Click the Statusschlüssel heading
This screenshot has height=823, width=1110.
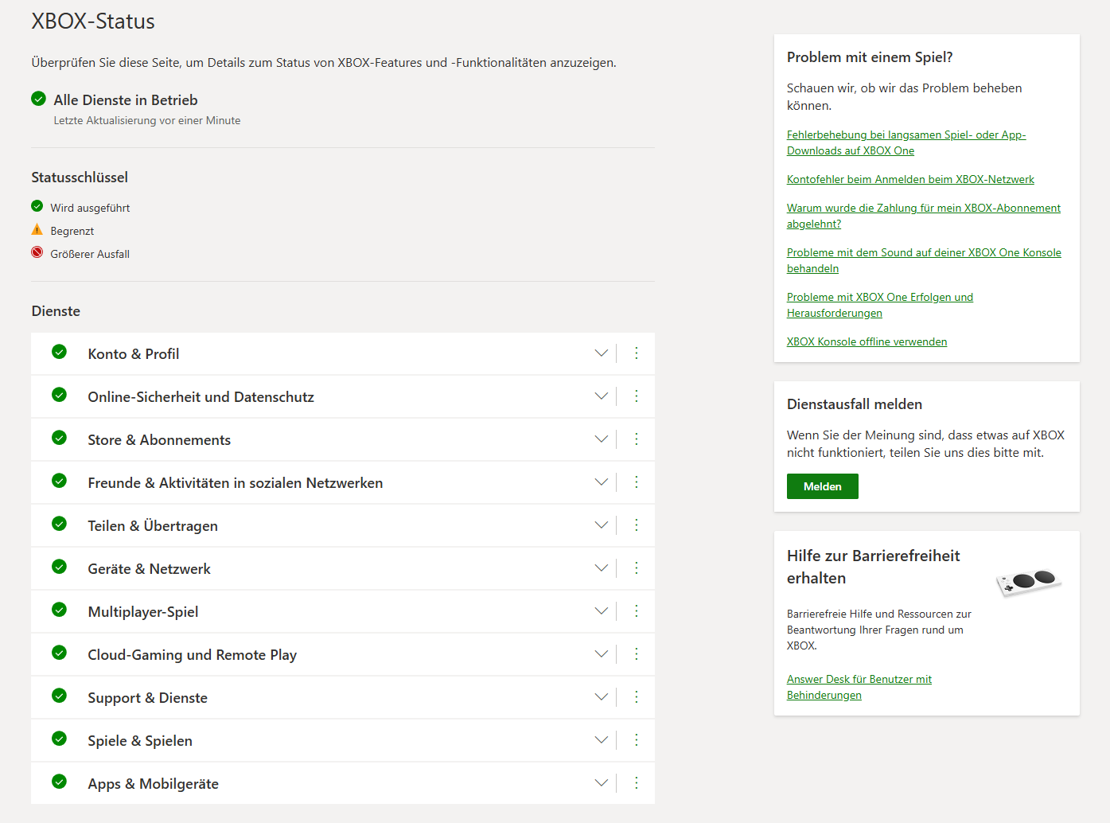(x=80, y=177)
